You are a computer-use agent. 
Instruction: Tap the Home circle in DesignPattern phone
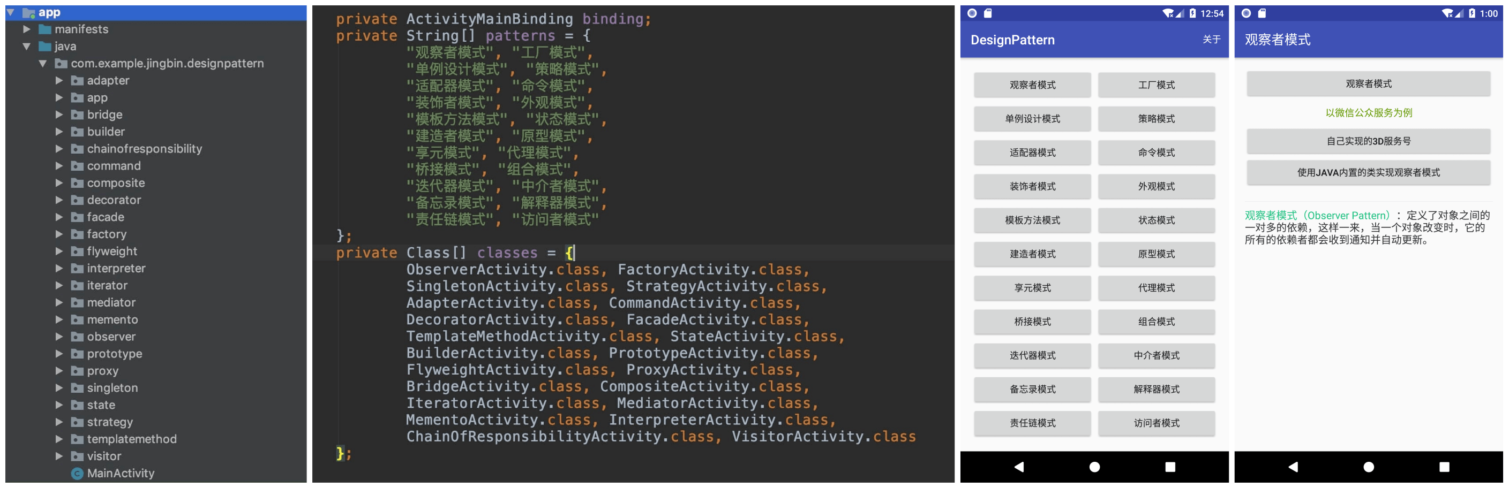point(1094,467)
